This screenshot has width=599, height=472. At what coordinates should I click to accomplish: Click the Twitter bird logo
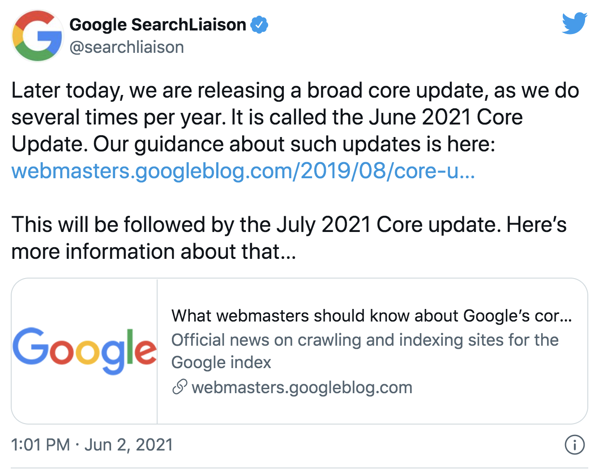[575, 24]
